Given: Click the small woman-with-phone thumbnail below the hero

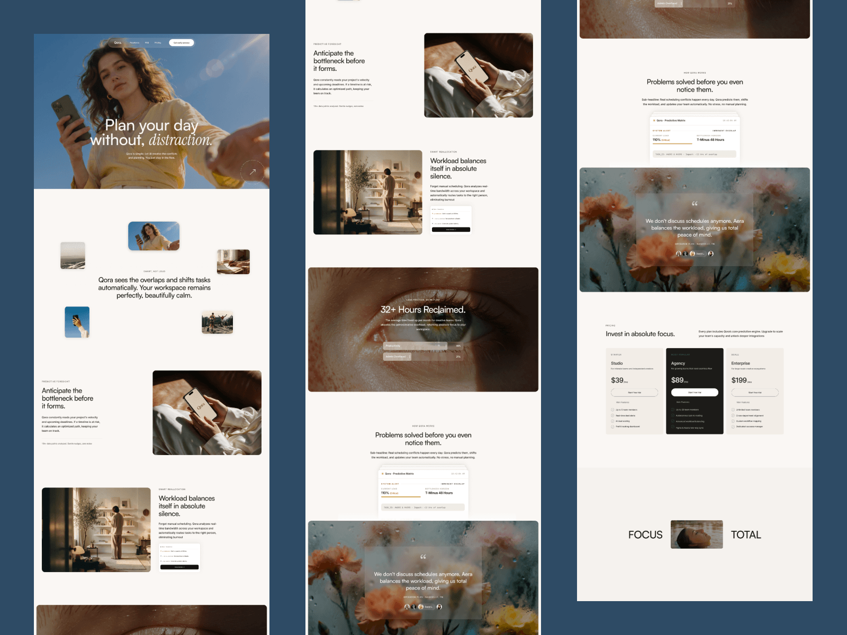Looking at the screenshot, I should [x=154, y=236].
